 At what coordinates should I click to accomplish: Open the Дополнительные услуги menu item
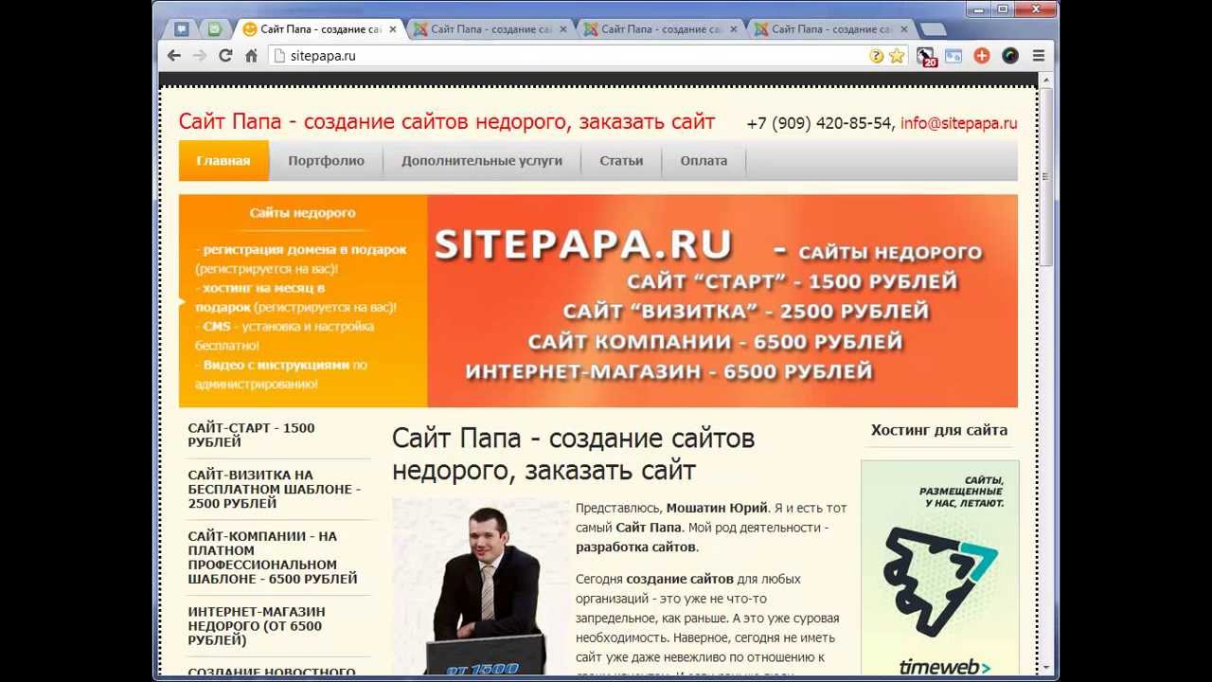pyautogui.click(x=482, y=160)
